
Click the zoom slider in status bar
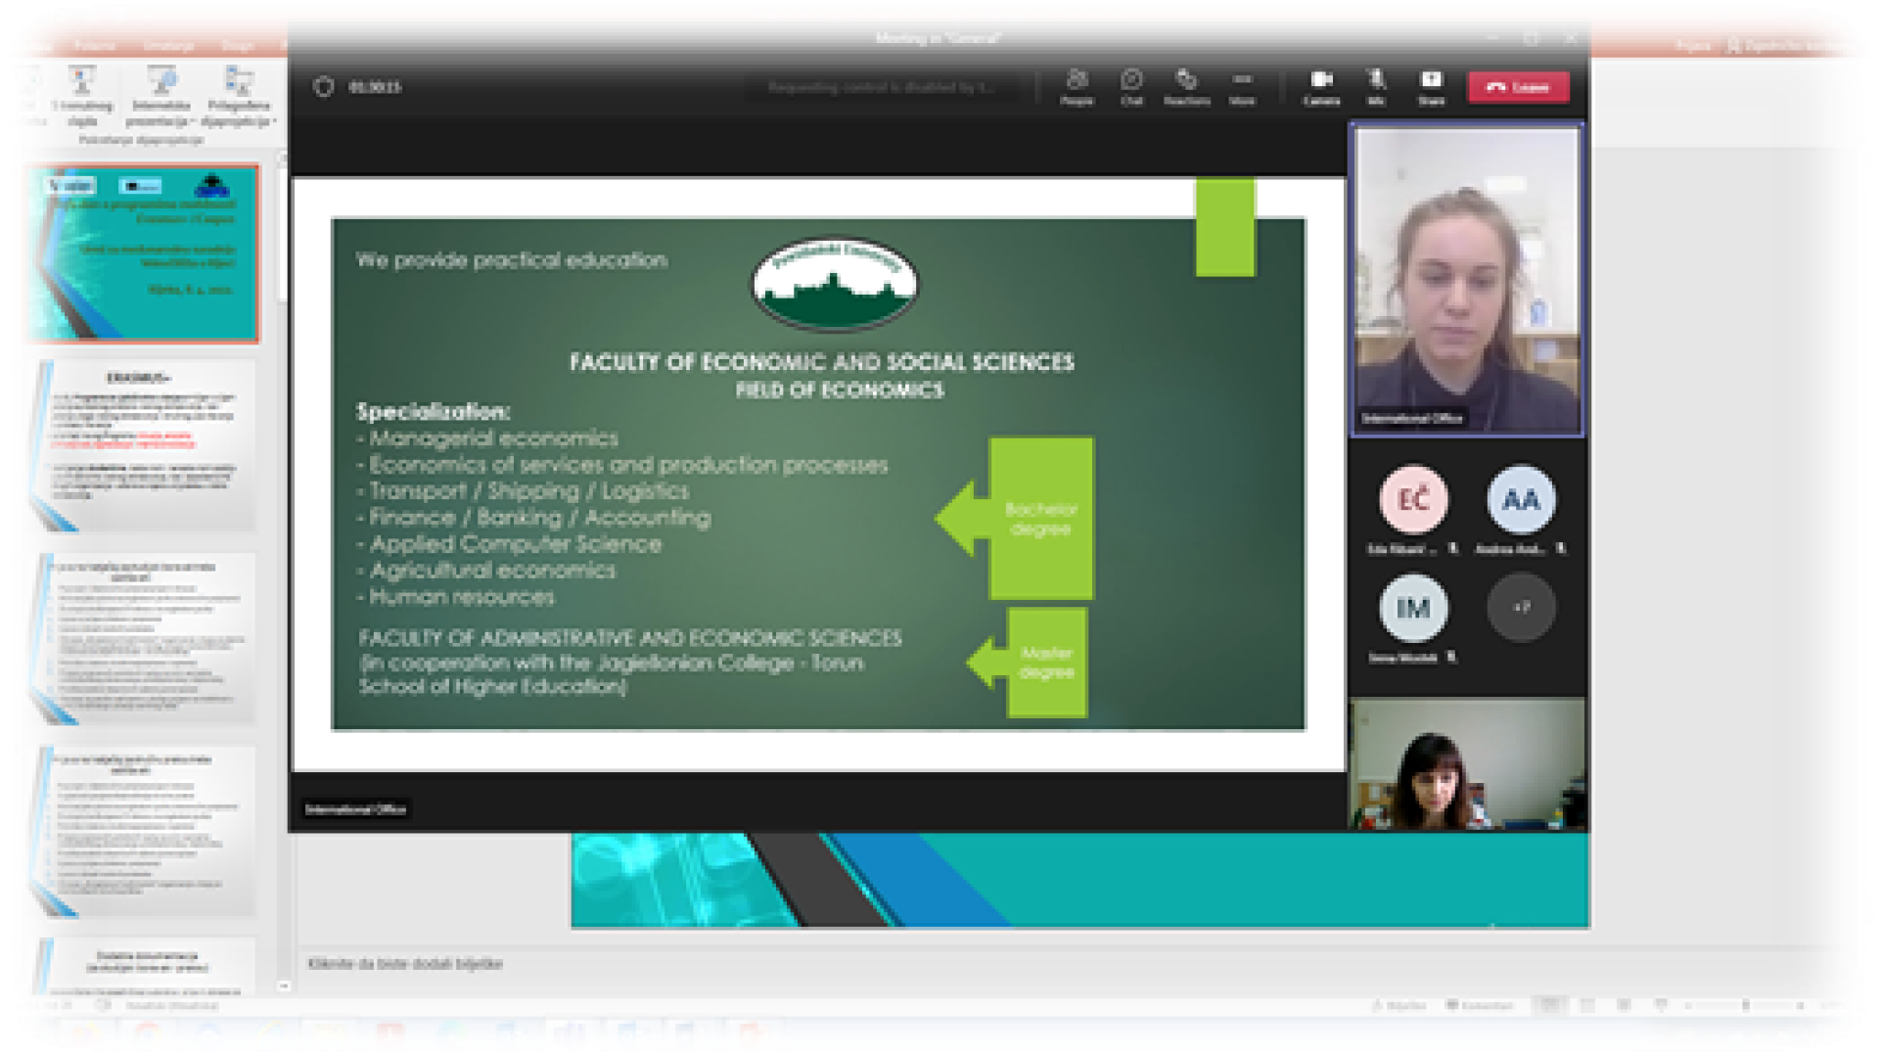click(1745, 1005)
